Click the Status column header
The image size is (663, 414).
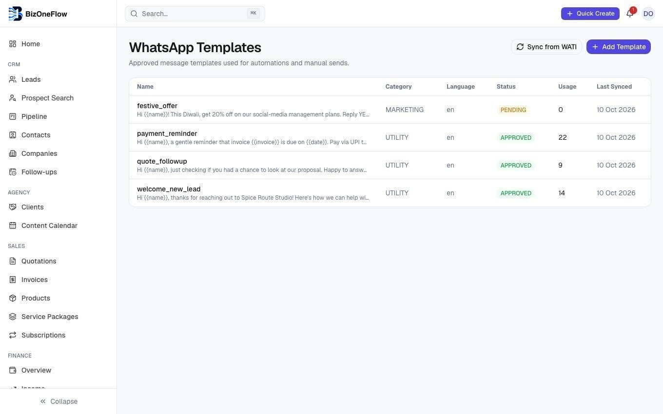(x=506, y=87)
